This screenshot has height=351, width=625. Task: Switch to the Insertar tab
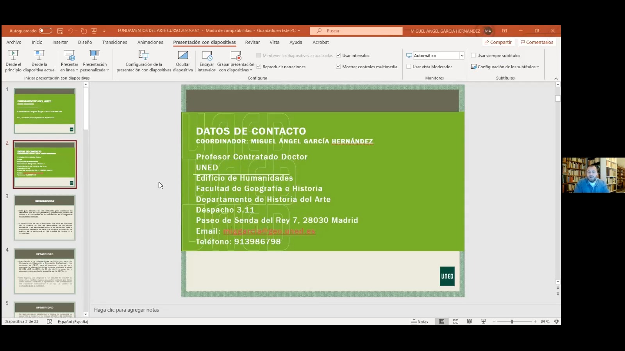point(60,42)
